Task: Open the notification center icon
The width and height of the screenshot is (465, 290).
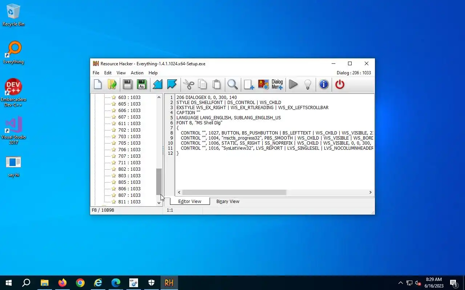Action: coord(454,283)
